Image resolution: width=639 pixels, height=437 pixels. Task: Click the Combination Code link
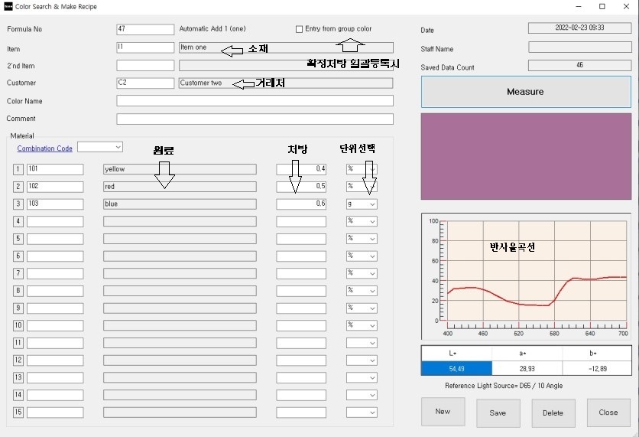45,148
